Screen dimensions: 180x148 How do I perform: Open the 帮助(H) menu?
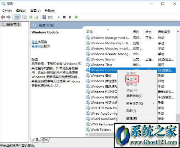coord(50,11)
